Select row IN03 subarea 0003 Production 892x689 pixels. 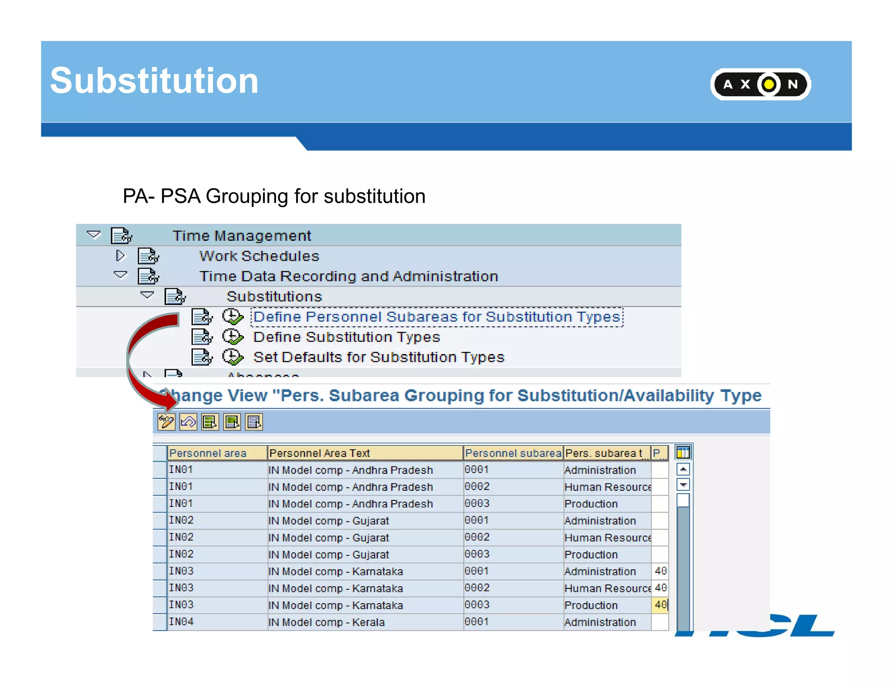(160, 605)
